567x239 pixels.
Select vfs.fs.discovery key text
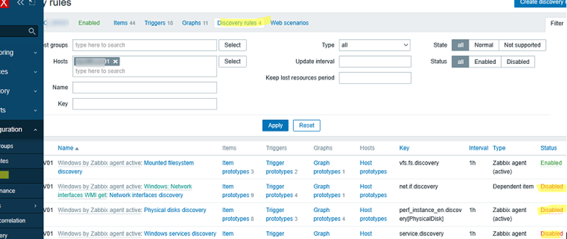pyautogui.click(x=419, y=163)
